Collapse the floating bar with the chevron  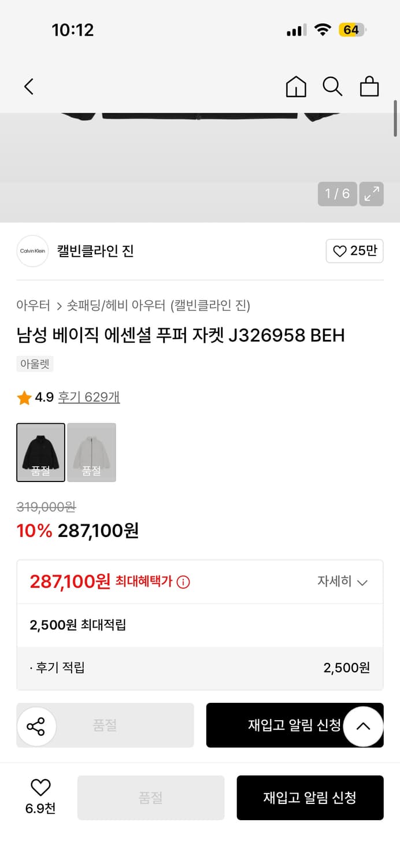tap(363, 725)
